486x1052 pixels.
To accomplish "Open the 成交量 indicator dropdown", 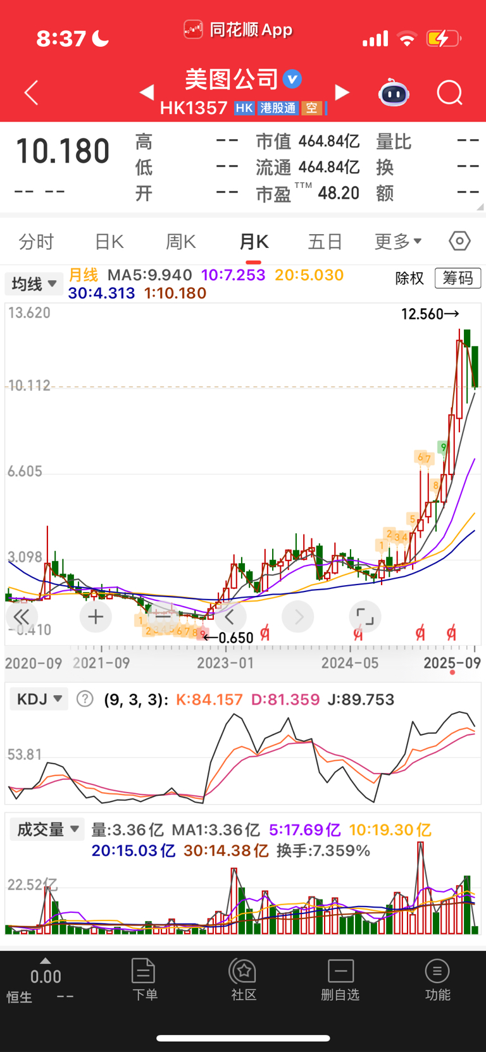I will (47, 829).
